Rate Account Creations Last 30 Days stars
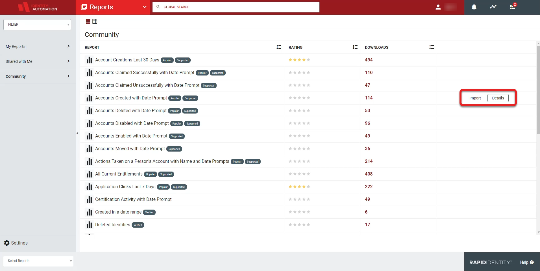This screenshot has width=540, height=271. [299, 60]
